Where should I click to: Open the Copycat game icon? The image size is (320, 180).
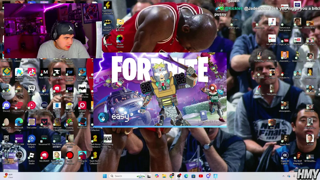tap(19, 90)
